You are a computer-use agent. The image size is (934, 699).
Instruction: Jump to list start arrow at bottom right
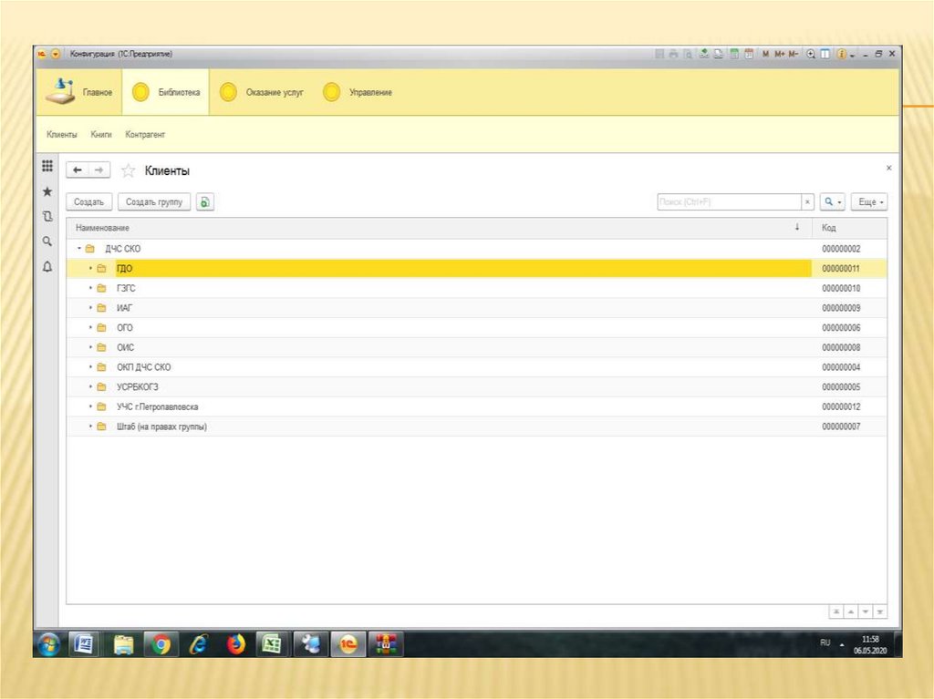pos(836,612)
